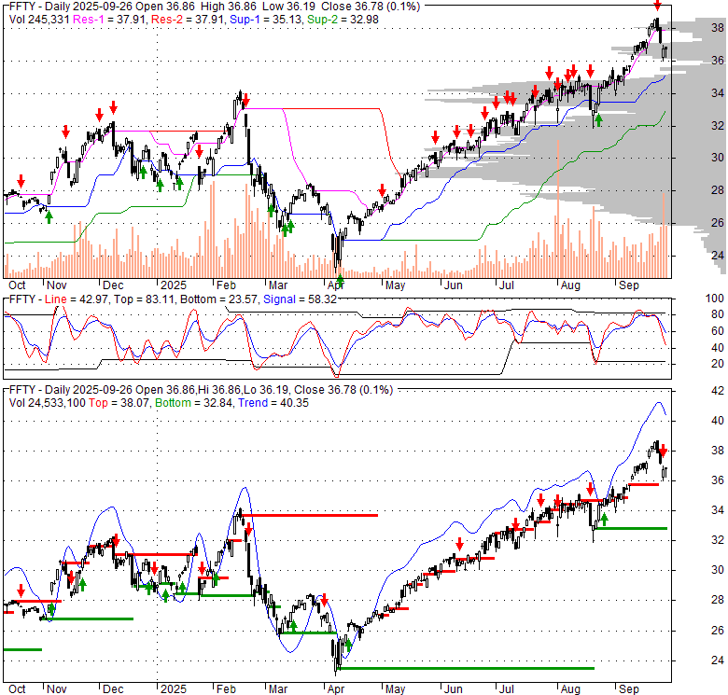Click the Jun label on bottom chart time axis
This screenshot has width=728, height=695.
click(x=454, y=689)
